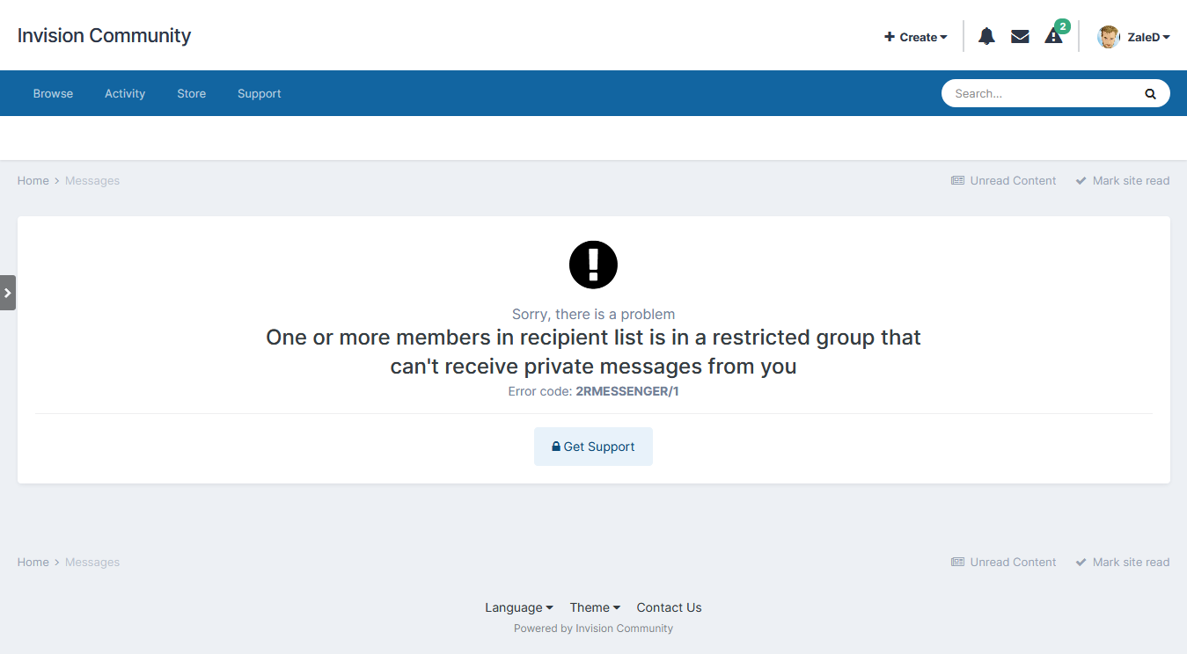Click the bottom breadcrumb Home link
The height and width of the screenshot is (654, 1187).
33,562
